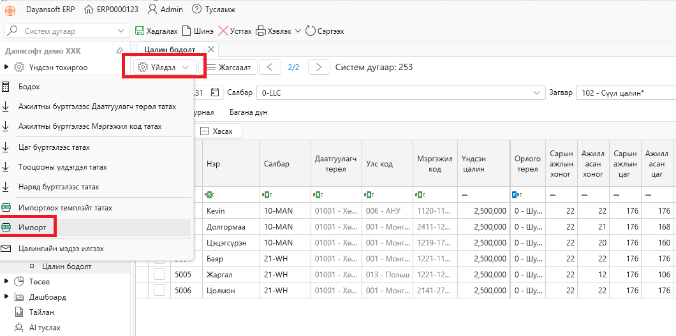This screenshot has width=676, height=336.
Task: Open the Үйлдэл actions dropdown
Action: (165, 67)
